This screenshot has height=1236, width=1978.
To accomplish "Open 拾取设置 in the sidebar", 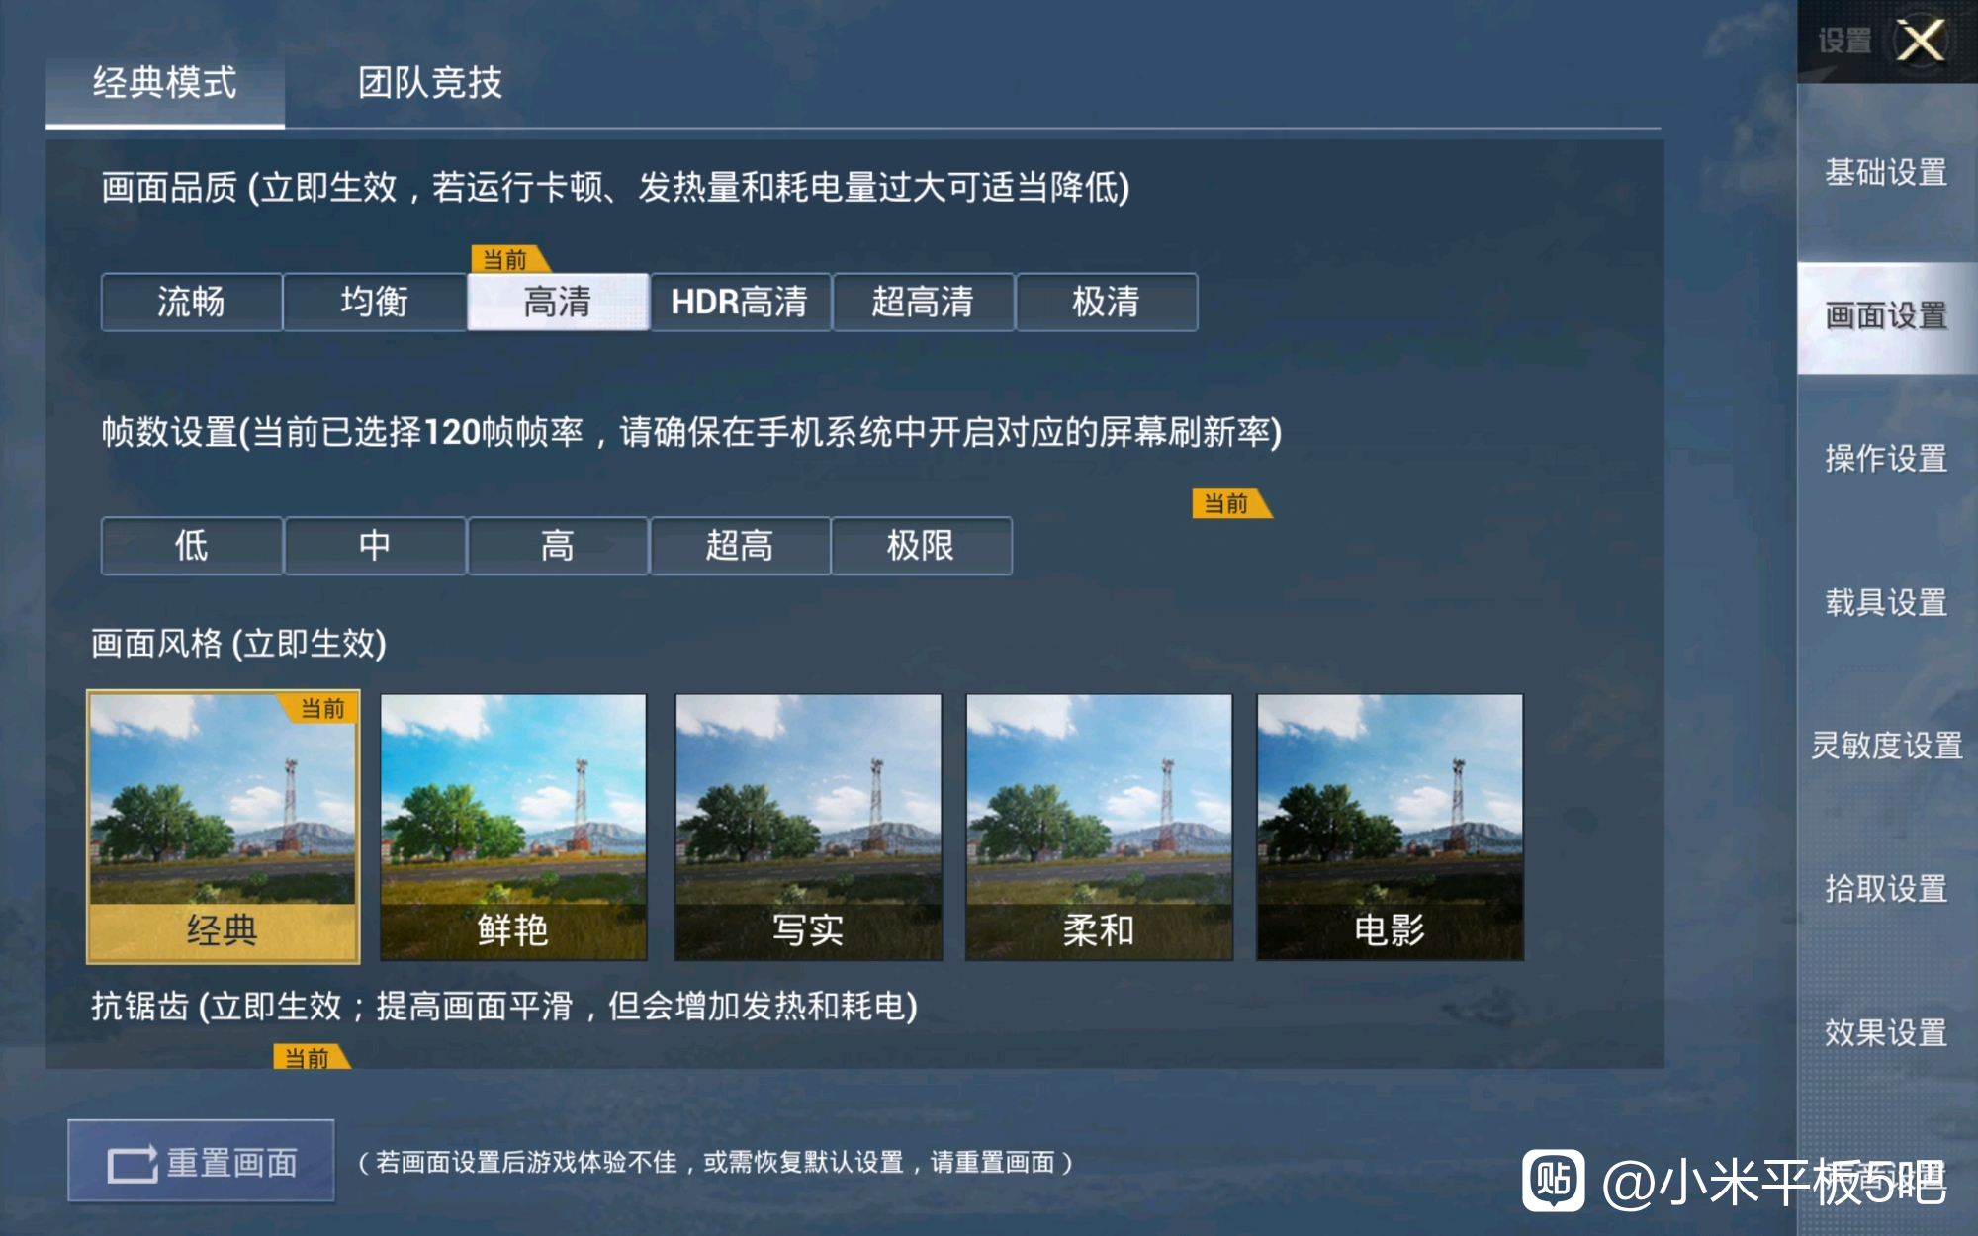I will [x=1886, y=888].
